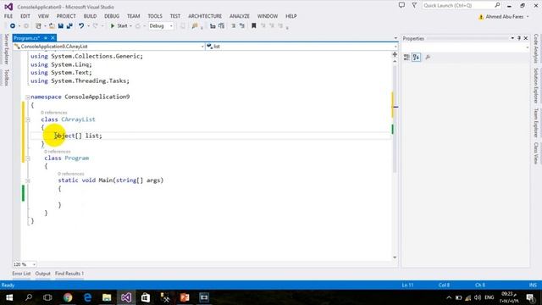542x305 pixels.
Task: Toggle bookmark on the current line
Action: (x=254, y=26)
